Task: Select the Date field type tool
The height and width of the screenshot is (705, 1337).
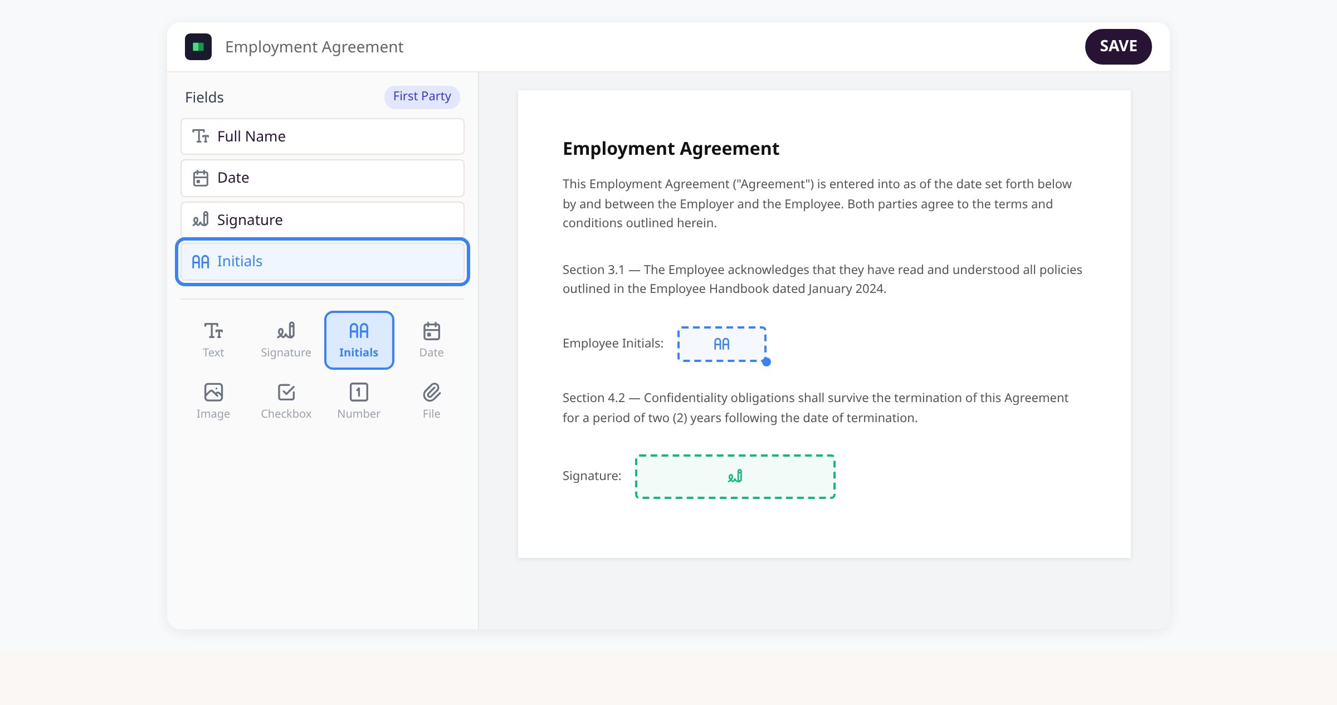Action: [432, 340]
